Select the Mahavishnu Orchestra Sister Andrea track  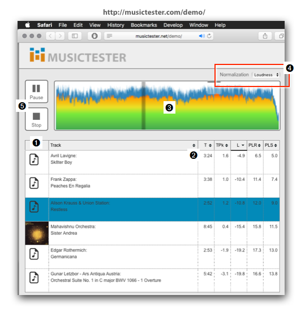152,233
